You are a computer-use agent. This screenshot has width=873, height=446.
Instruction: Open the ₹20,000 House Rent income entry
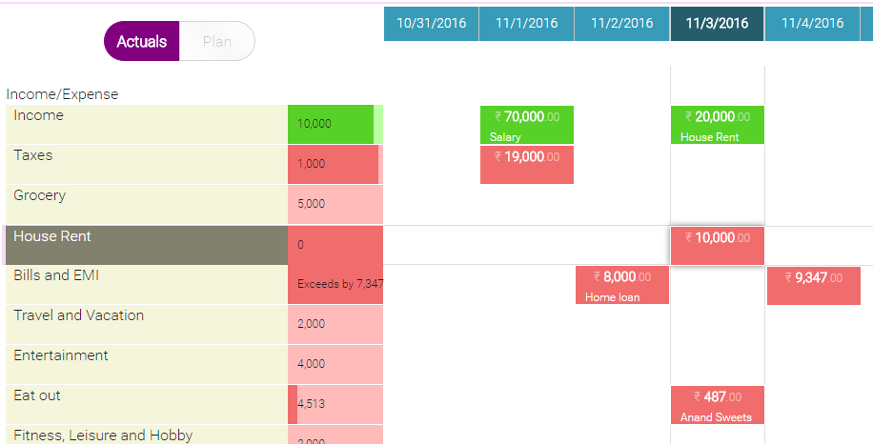(717, 125)
